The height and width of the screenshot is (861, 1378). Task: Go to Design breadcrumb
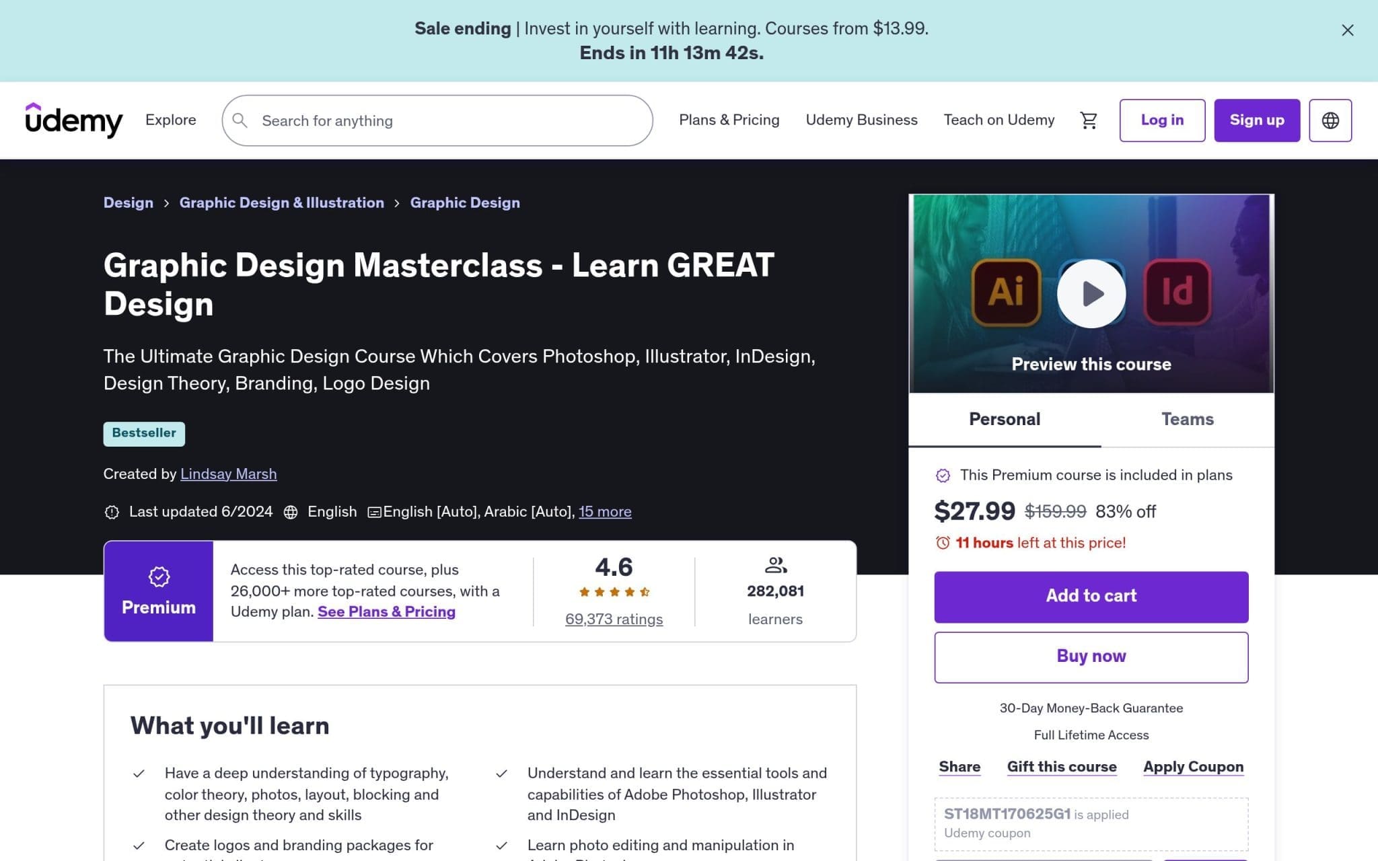pos(129,202)
